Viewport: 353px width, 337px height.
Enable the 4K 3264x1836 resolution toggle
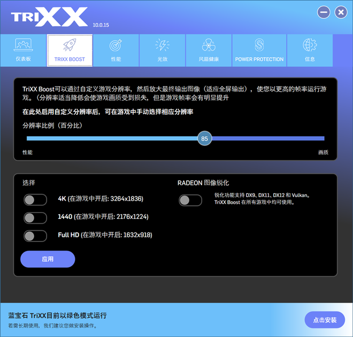35,200
